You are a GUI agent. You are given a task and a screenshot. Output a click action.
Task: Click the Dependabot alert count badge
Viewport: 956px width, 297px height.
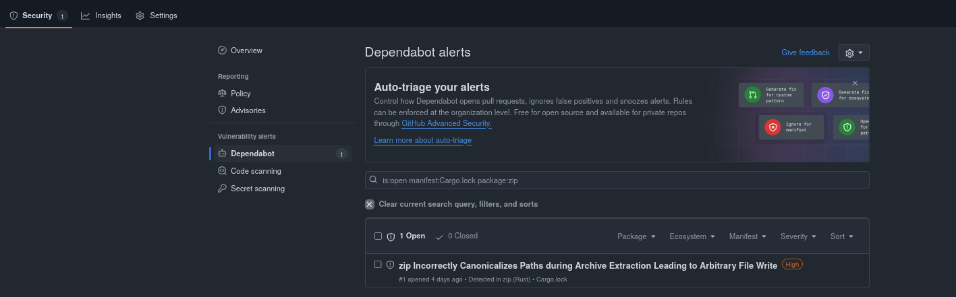pos(341,154)
